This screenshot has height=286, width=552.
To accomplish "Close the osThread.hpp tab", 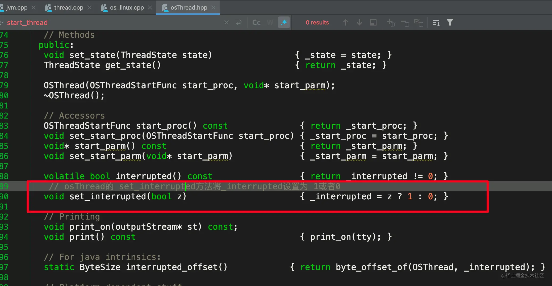I will pos(213,8).
